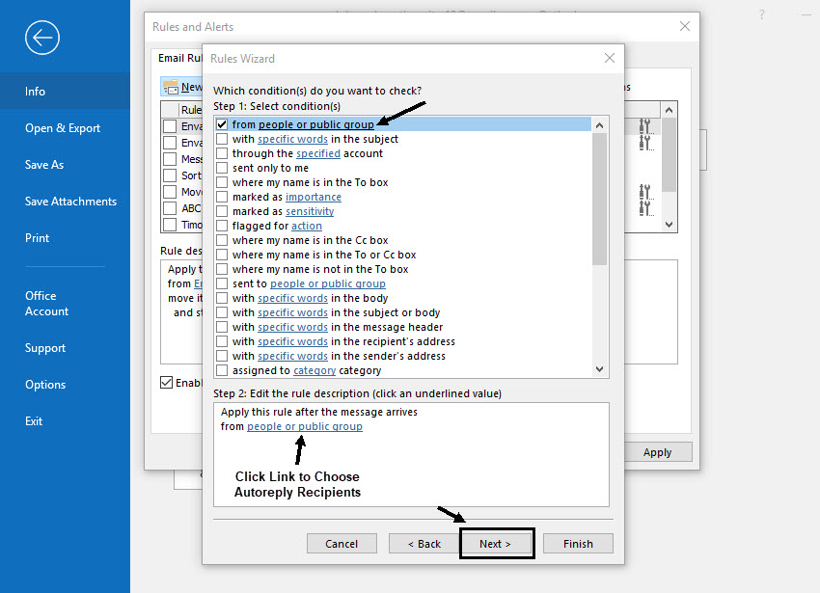This screenshot has width=820, height=593.
Task: Click the conditions list scrollbar thumb
Action: point(600,199)
